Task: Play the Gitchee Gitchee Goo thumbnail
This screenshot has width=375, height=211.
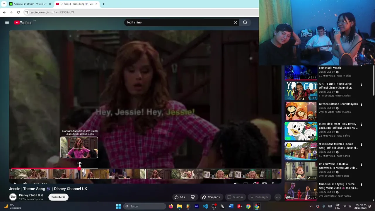Action: point(301,111)
